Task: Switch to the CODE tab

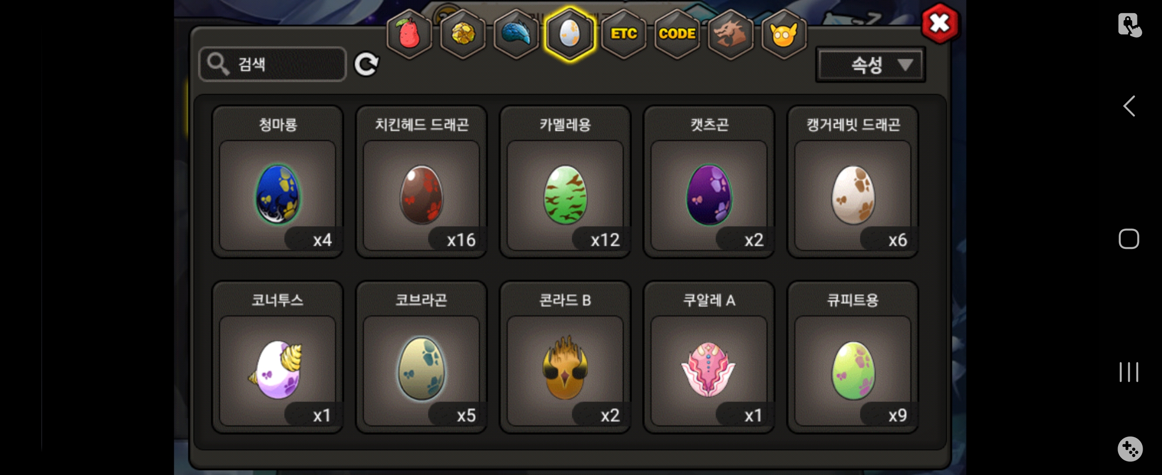Action: point(677,34)
